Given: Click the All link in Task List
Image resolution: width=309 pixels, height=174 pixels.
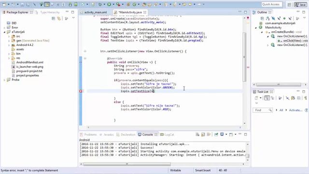Looking at the screenshot, I should click(281, 110).
